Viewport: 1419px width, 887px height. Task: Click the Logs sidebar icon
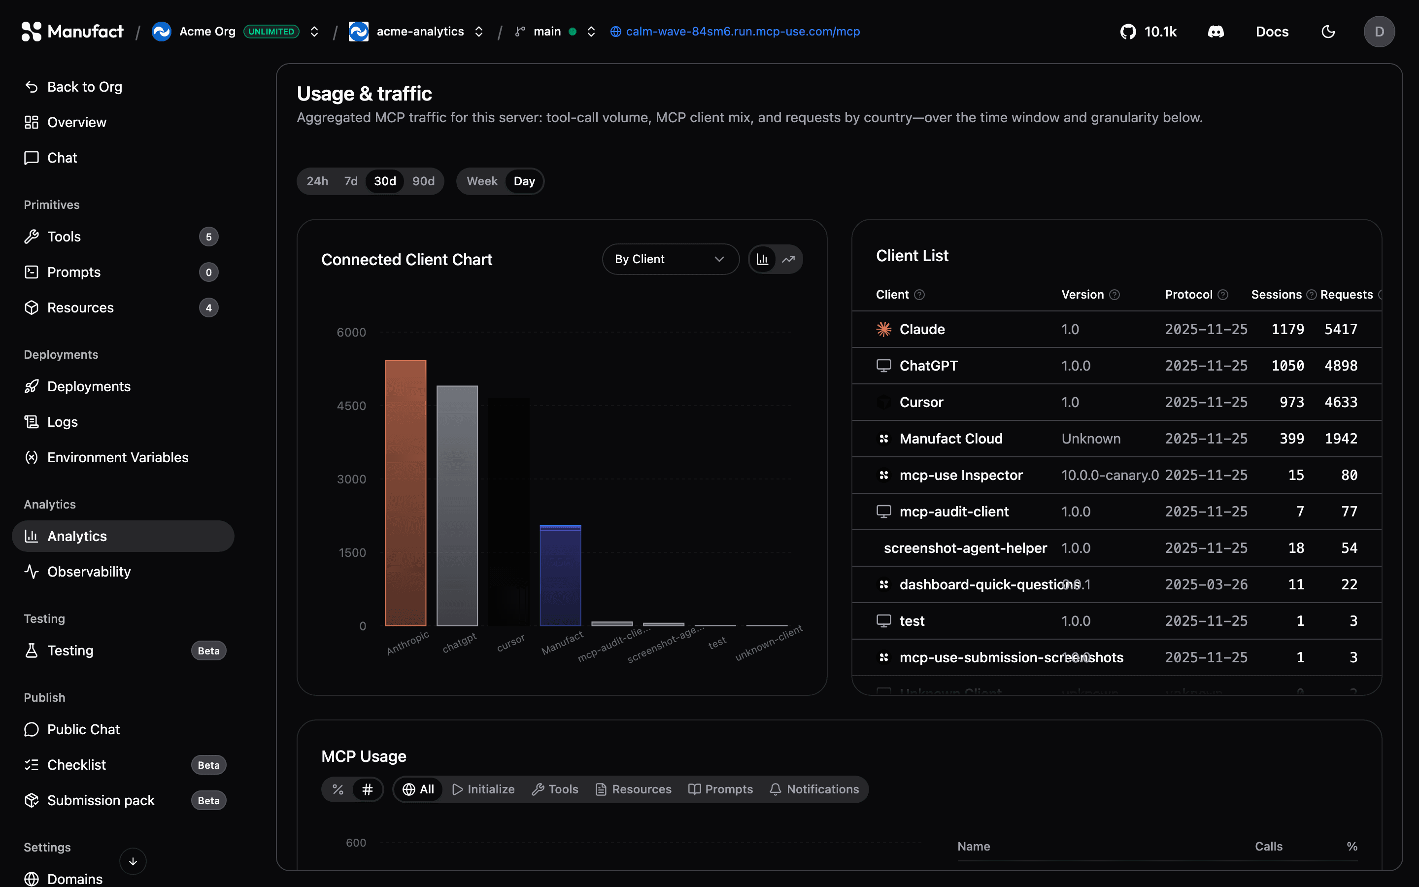point(31,422)
